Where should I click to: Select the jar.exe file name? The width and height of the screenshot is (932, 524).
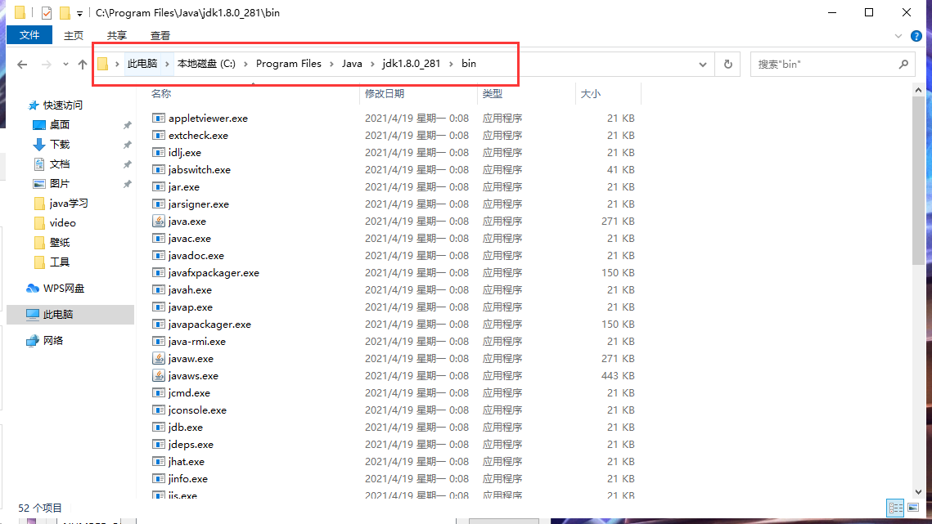[183, 186]
